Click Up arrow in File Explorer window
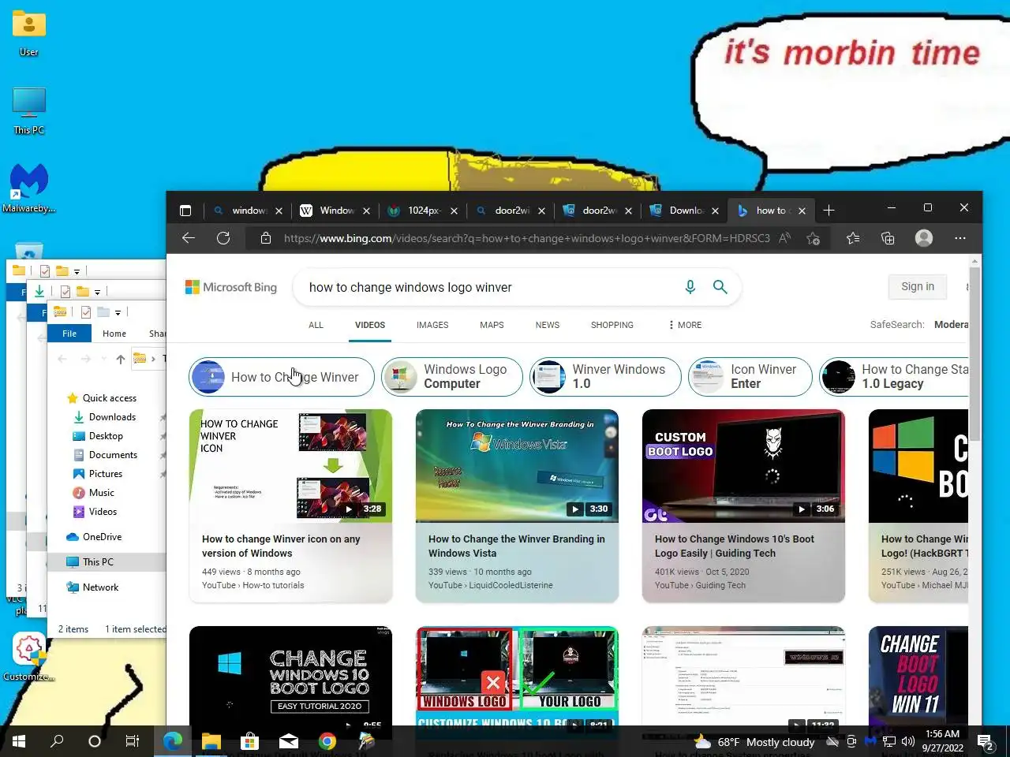This screenshot has width=1010, height=757. 120,359
